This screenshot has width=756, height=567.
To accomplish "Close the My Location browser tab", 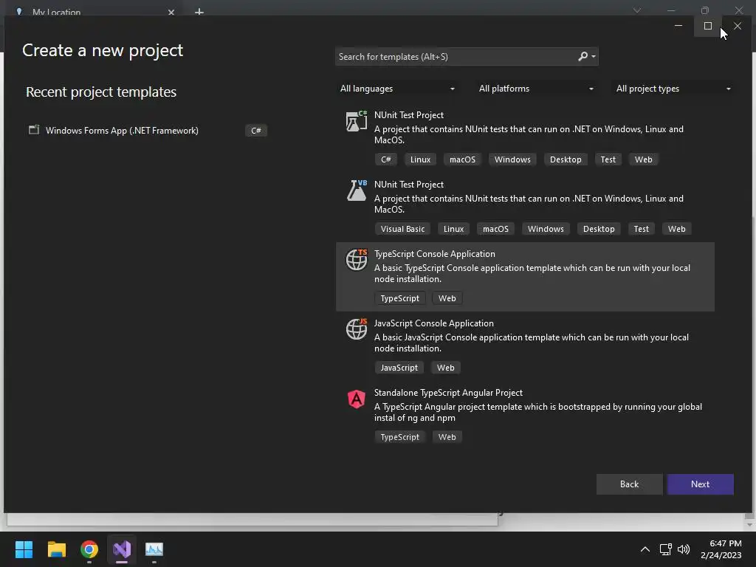I will pos(171,12).
